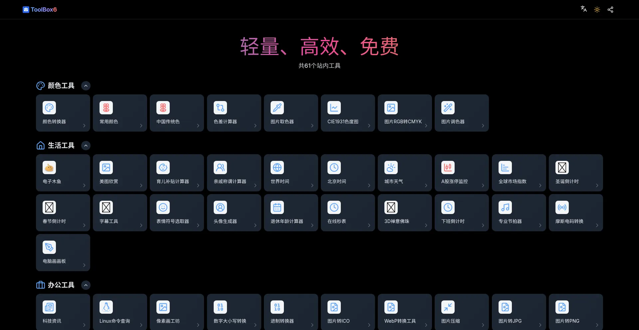Click the 办公工具 section heading
The width and height of the screenshot is (639, 330).
(61, 285)
